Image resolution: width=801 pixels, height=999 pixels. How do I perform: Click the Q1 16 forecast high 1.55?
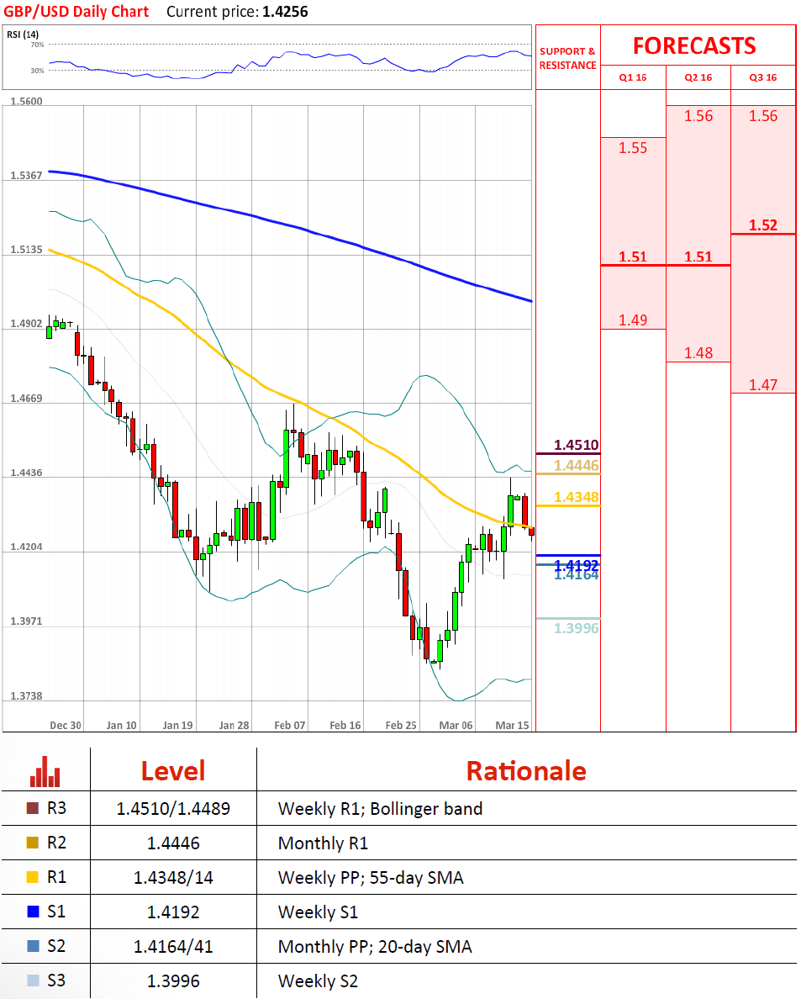(x=633, y=148)
